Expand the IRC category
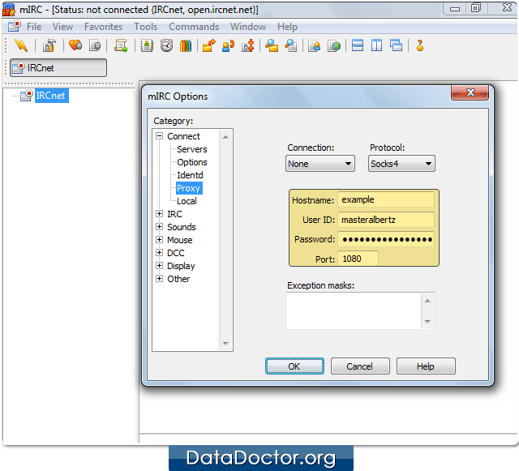This screenshot has width=519, height=471. 160,214
